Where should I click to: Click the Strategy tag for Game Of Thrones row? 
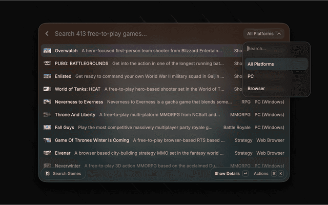(243, 140)
